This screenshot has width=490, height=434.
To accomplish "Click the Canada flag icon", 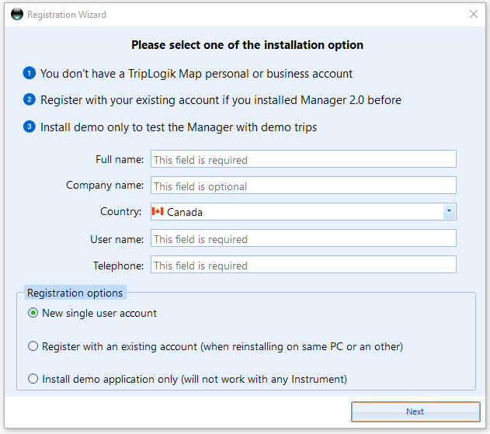I will click(158, 211).
